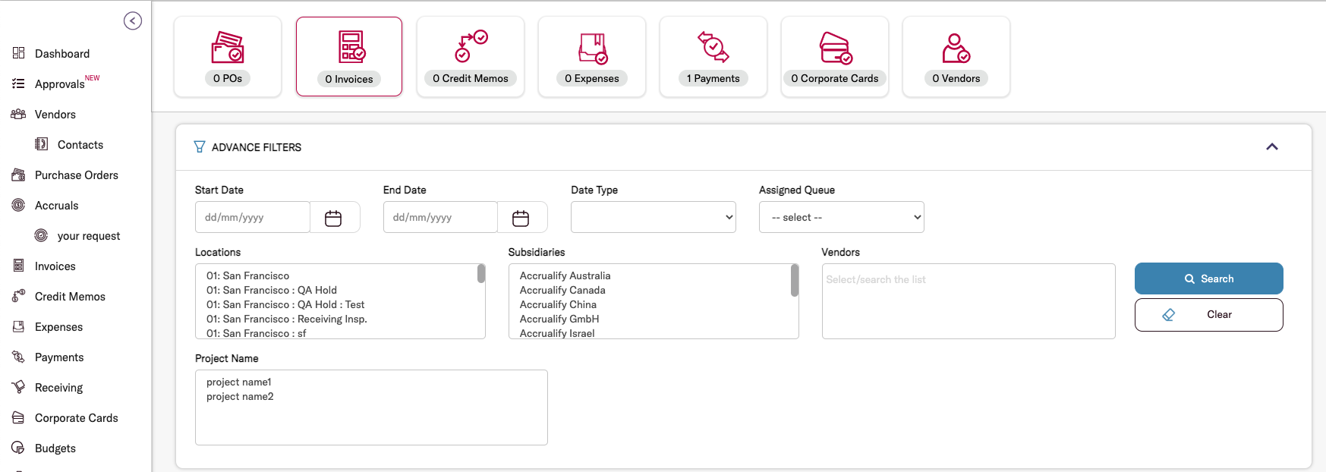Collapse the Advance Filters panel
The width and height of the screenshot is (1326, 472).
[1272, 146]
